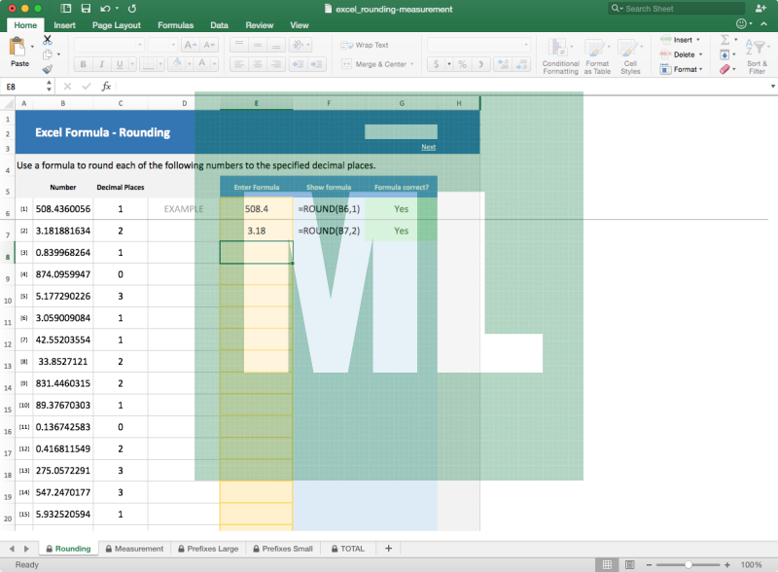Click the Next link in the header
This screenshot has height=572, width=778.
coord(428,147)
